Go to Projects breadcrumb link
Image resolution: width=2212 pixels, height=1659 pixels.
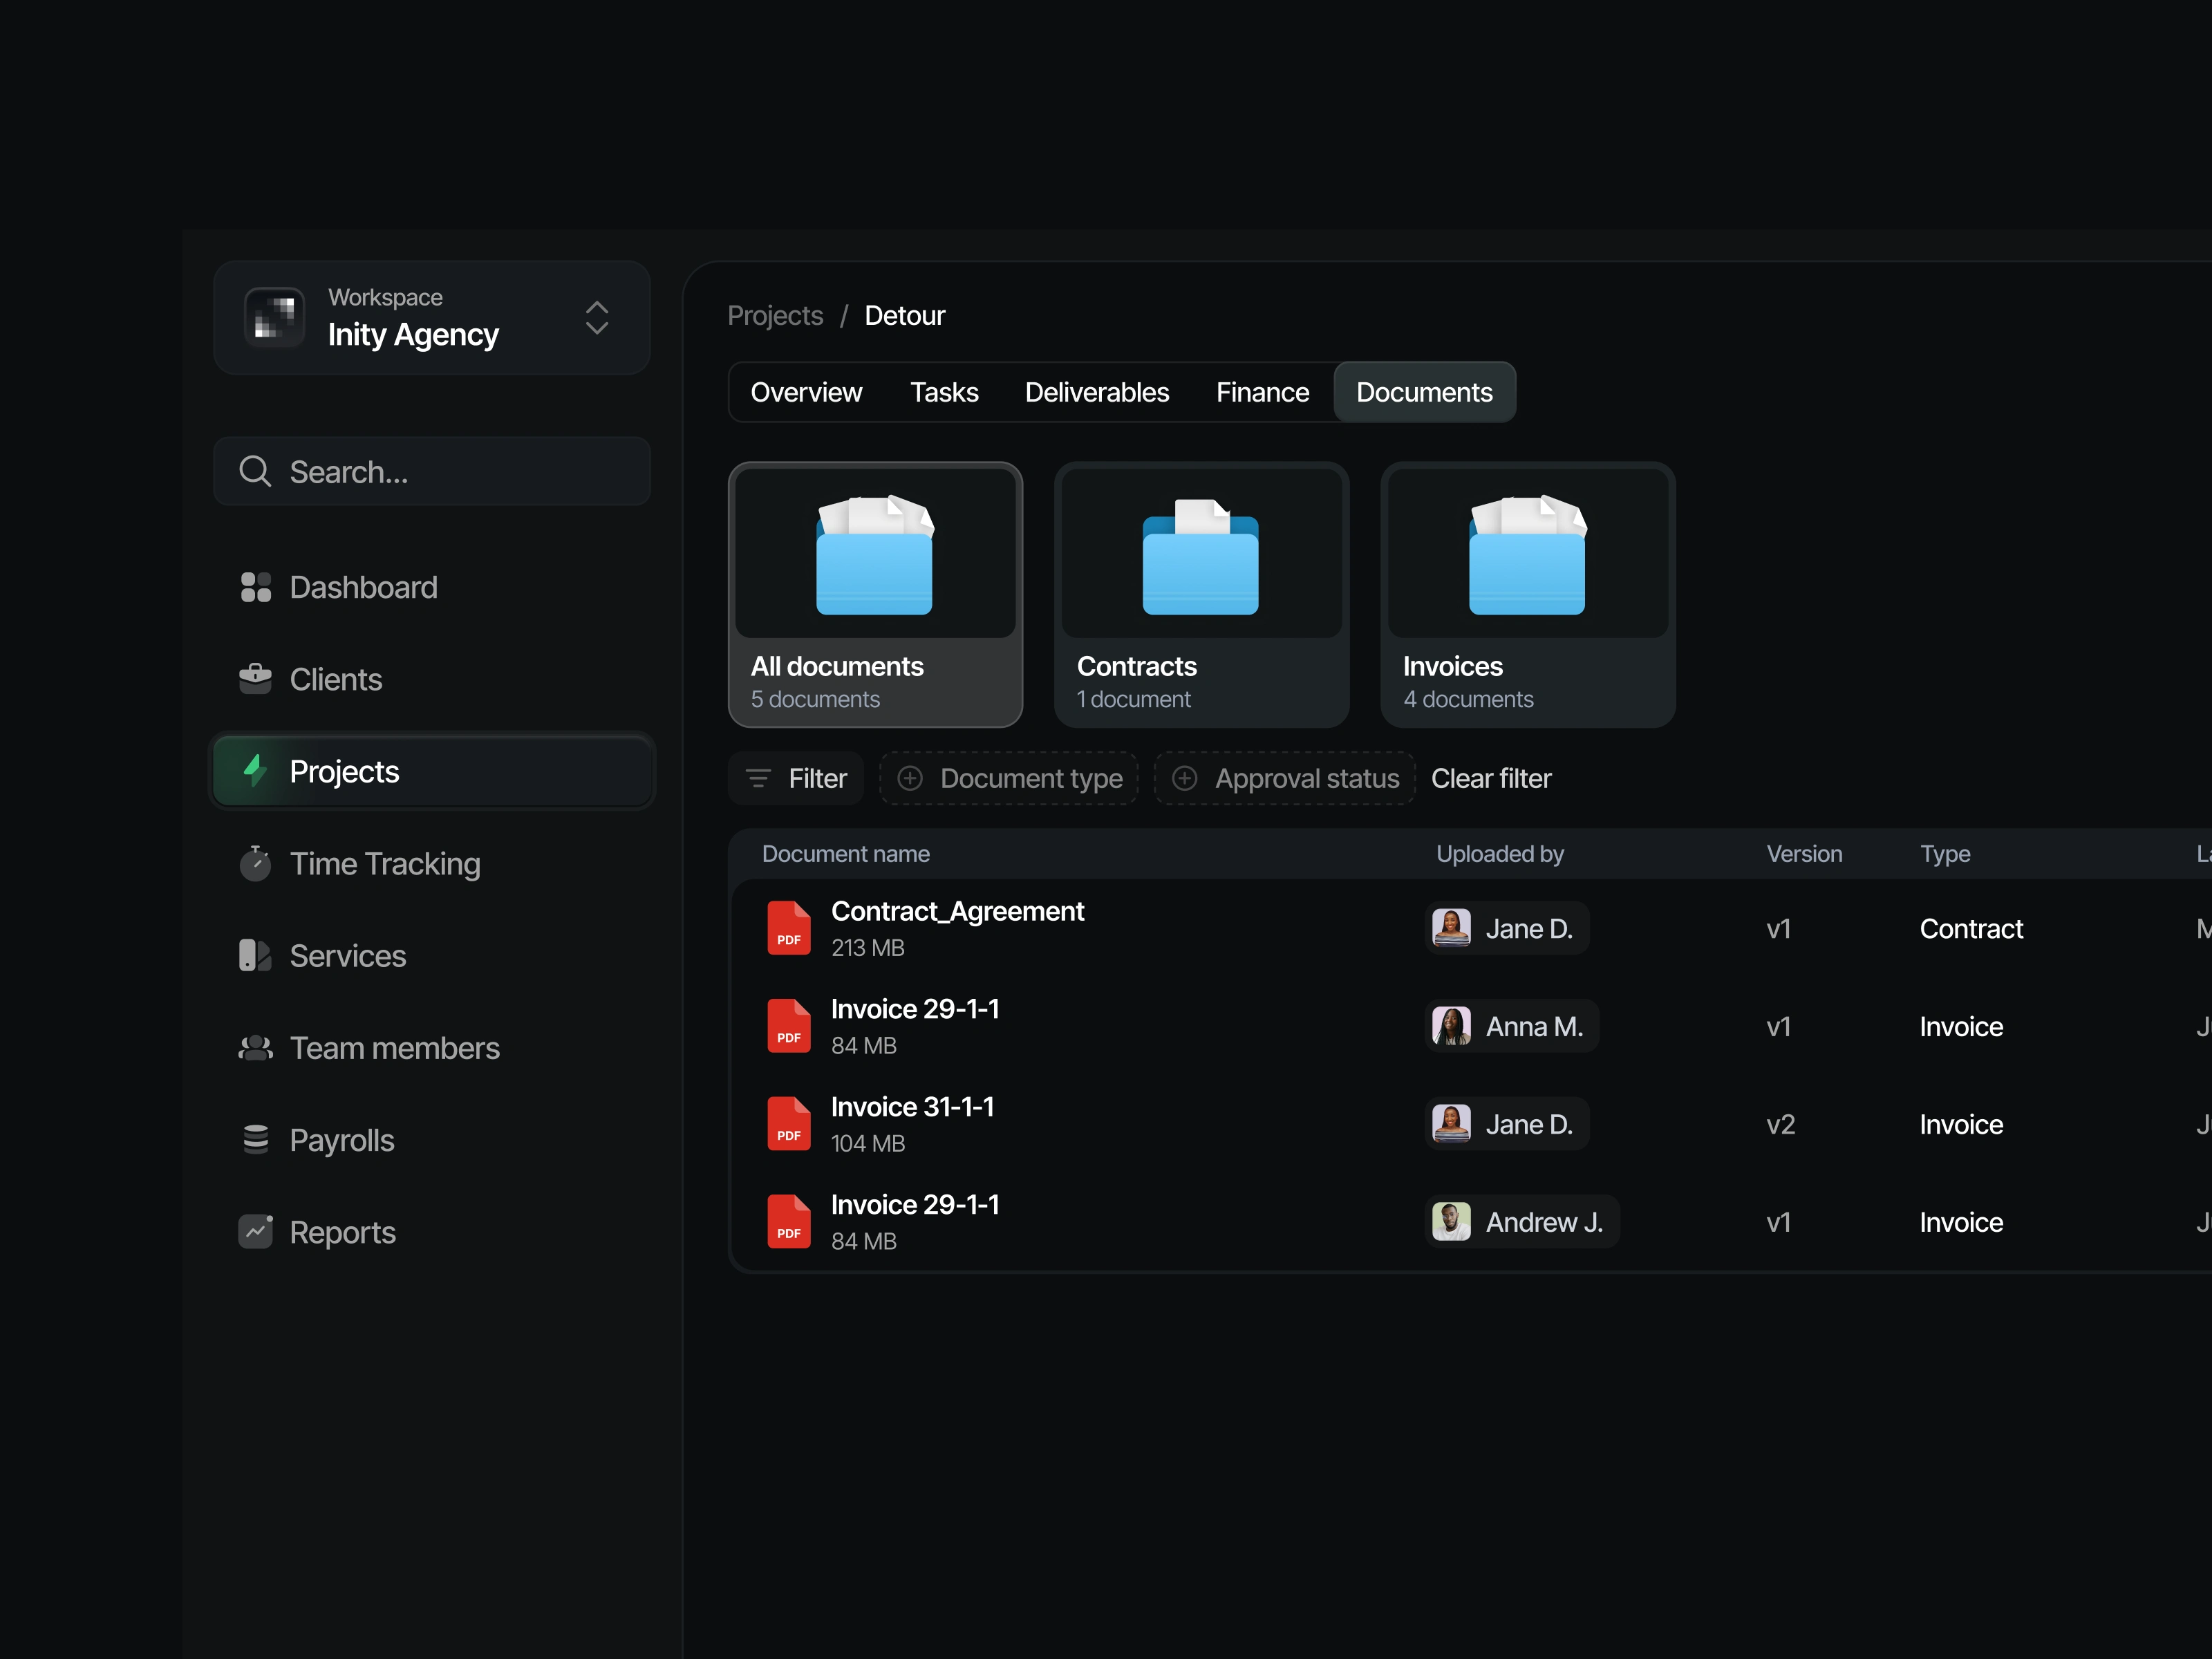775,315
